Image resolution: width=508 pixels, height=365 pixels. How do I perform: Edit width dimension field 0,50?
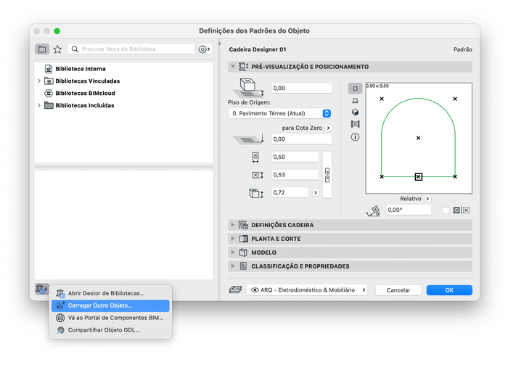295,157
